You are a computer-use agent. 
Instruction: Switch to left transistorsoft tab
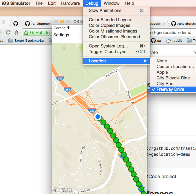[38, 24]
